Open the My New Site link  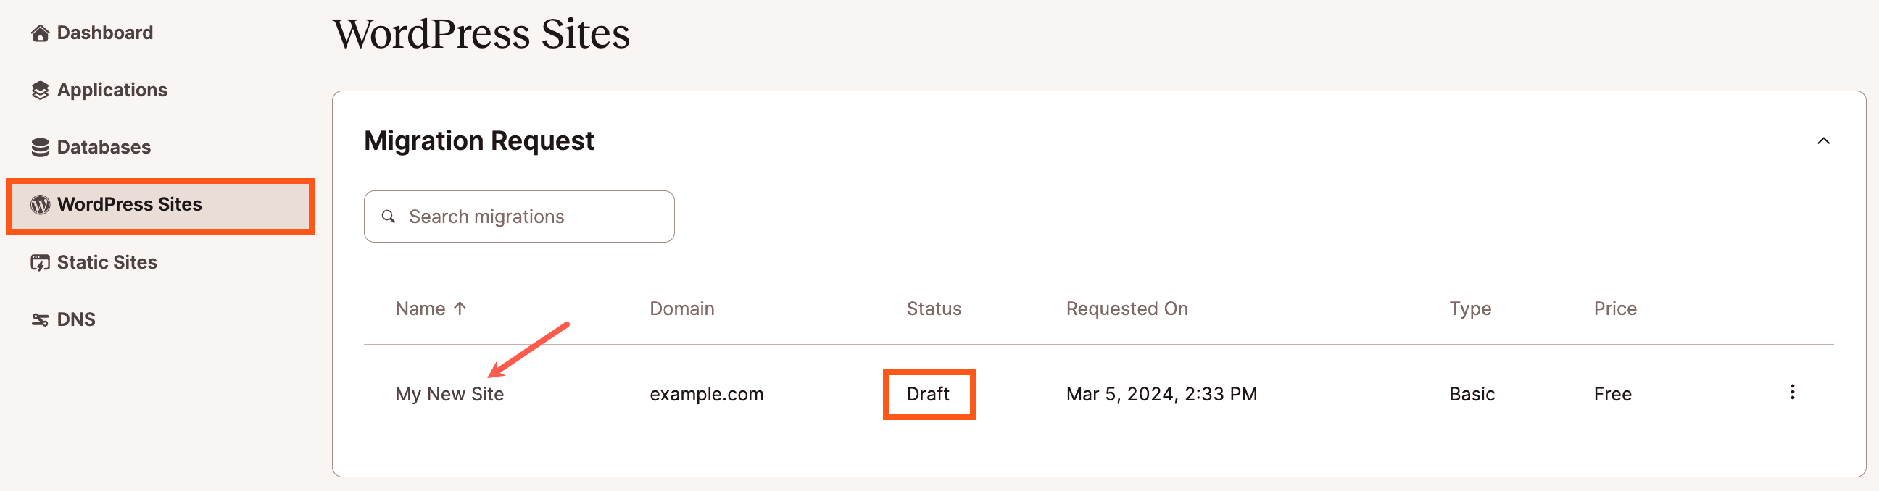click(x=449, y=394)
